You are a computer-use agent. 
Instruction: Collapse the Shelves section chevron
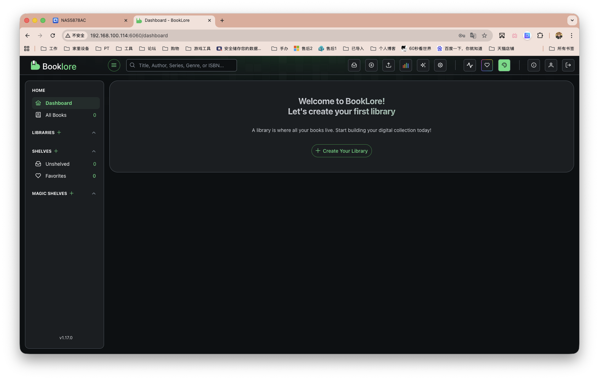tap(94, 151)
